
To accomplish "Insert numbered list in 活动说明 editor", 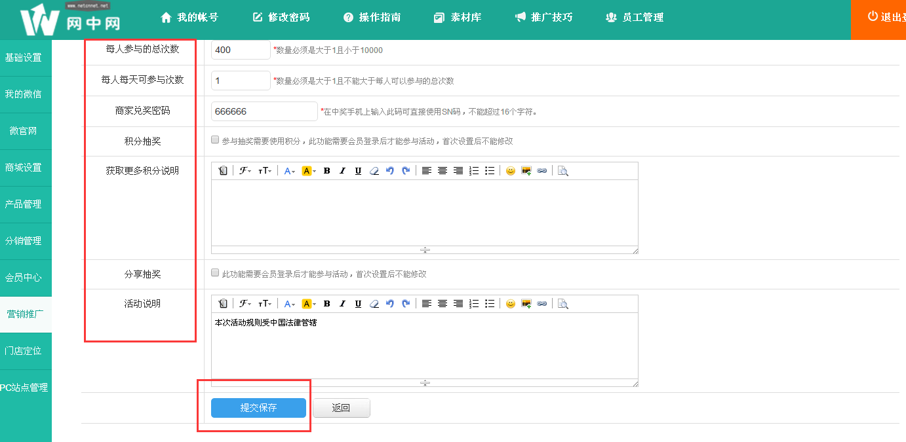I will click(474, 304).
